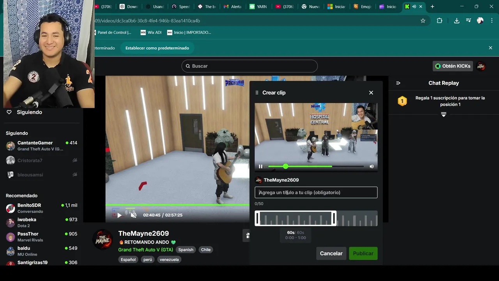This screenshot has width=499, height=281.
Task: Click the clip preview seek slider knob
Action: [x=286, y=167]
